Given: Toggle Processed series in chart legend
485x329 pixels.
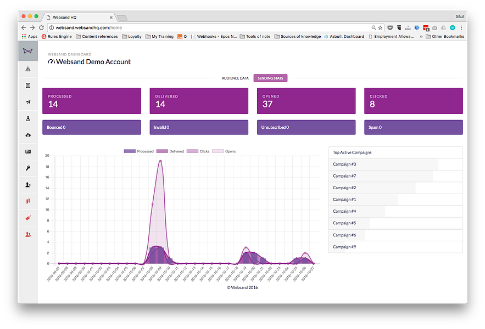Looking at the screenshot, I should click(x=138, y=151).
